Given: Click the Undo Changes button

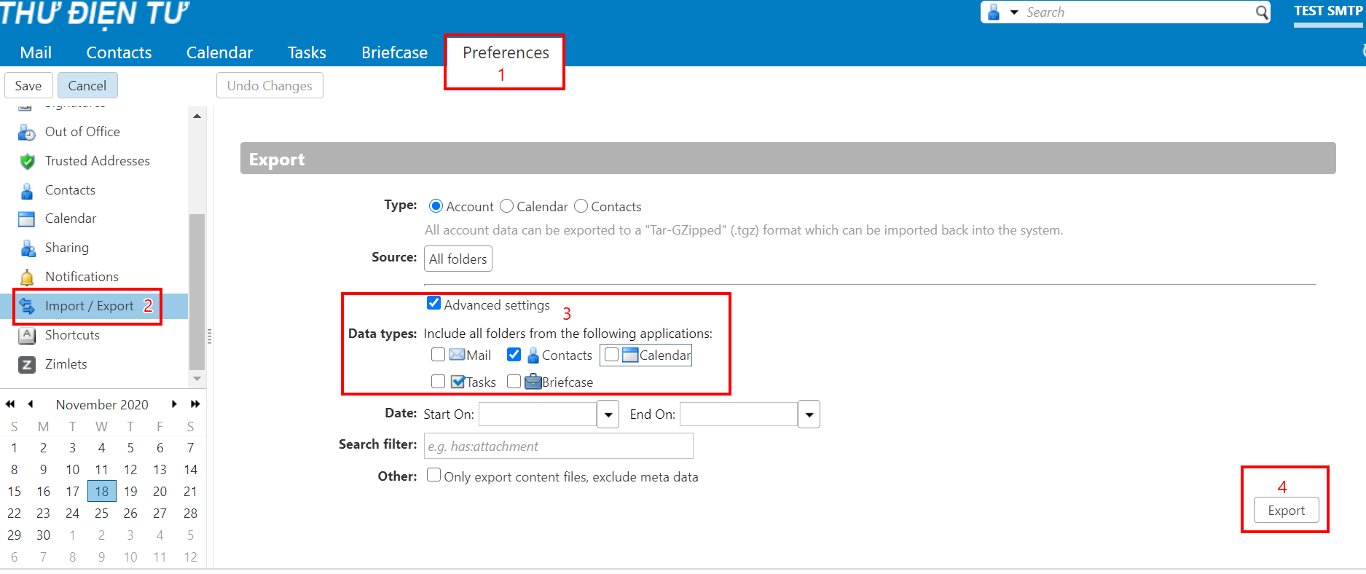Looking at the screenshot, I should click(270, 85).
